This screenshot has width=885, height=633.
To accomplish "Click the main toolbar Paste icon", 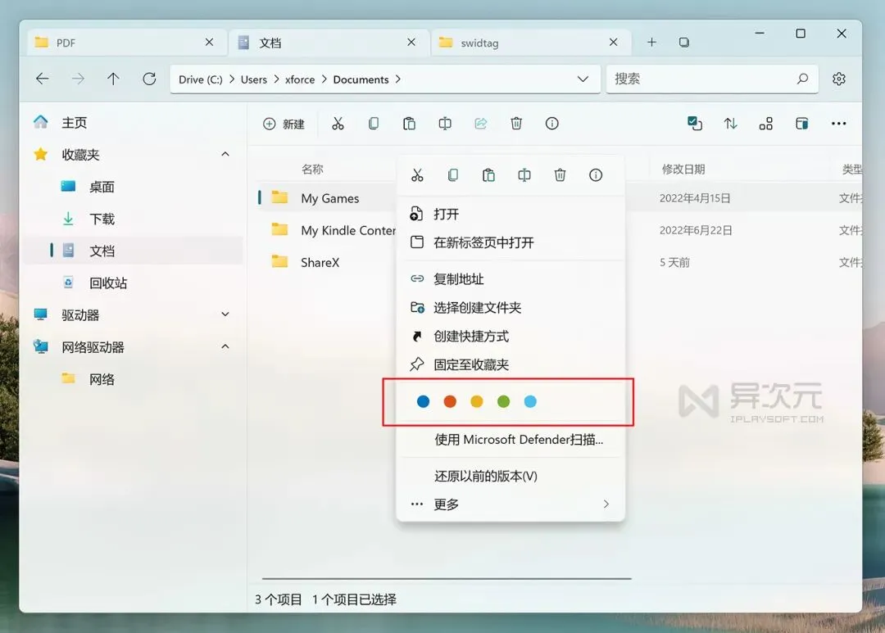I will point(409,124).
